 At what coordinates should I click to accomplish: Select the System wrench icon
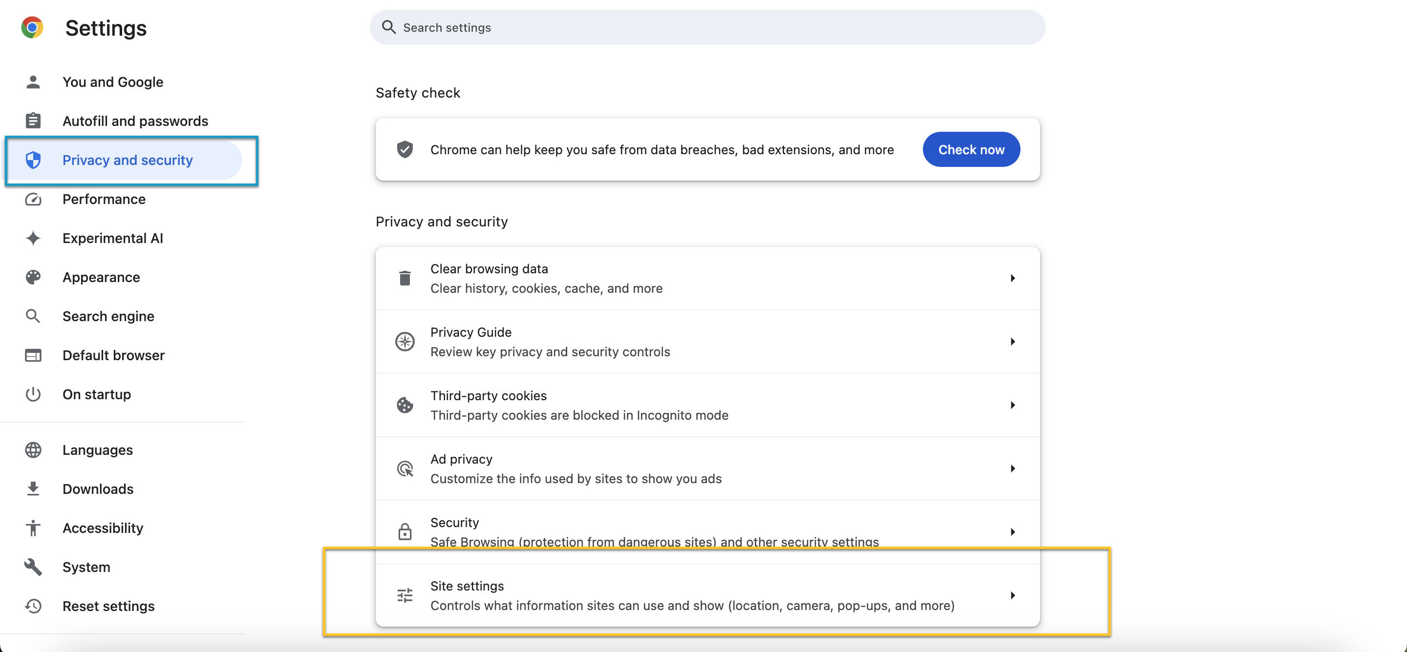point(33,567)
